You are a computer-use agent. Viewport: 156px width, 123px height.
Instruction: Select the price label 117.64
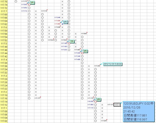coord(4,21)
